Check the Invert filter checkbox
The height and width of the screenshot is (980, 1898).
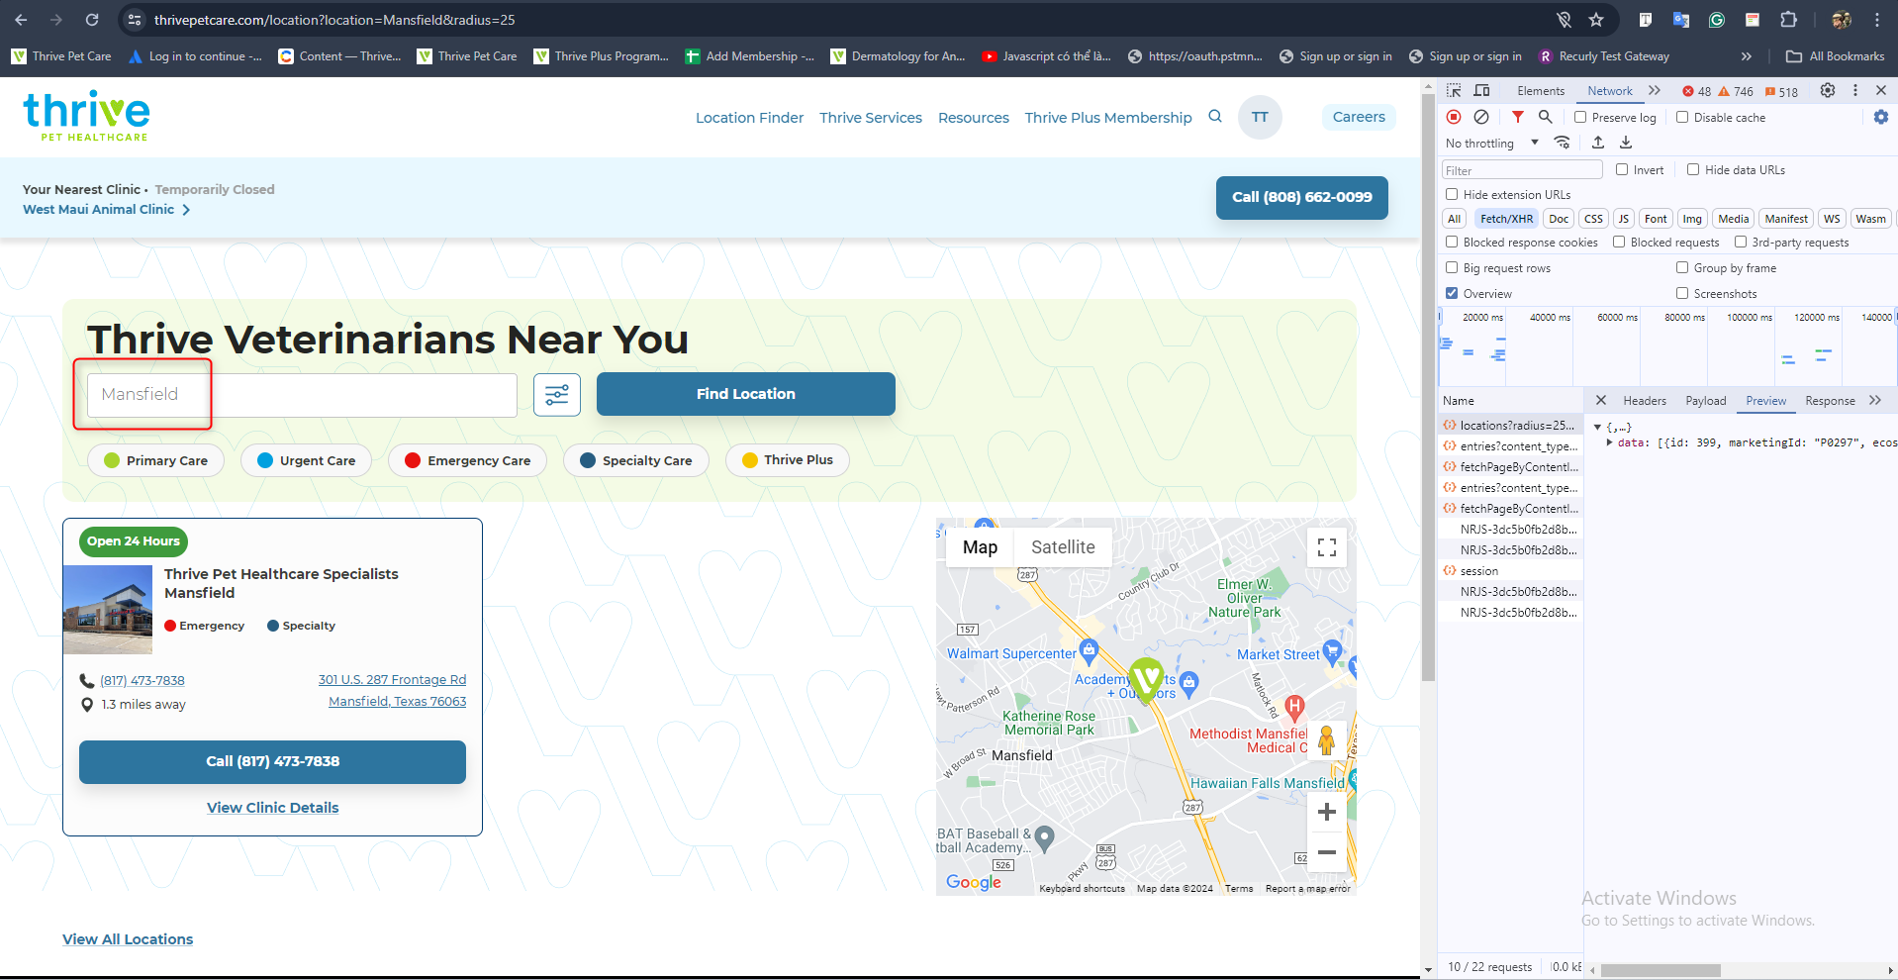pos(1622,169)
